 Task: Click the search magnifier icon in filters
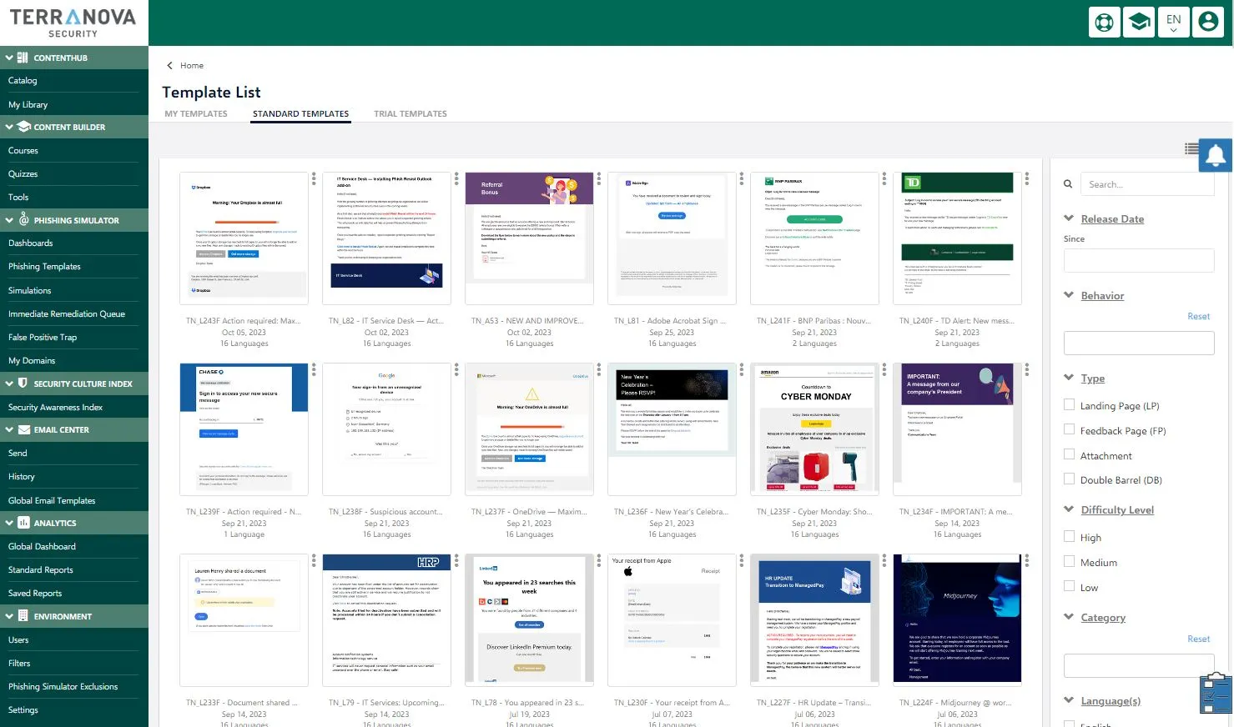pos(1068,184)
